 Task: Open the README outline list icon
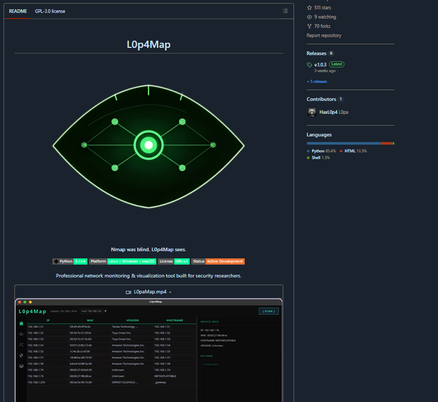[x=285, y=11]
